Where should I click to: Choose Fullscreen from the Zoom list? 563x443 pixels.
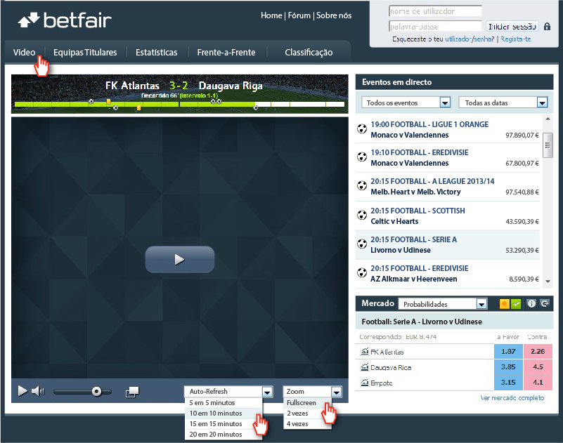tap(307, 403)
